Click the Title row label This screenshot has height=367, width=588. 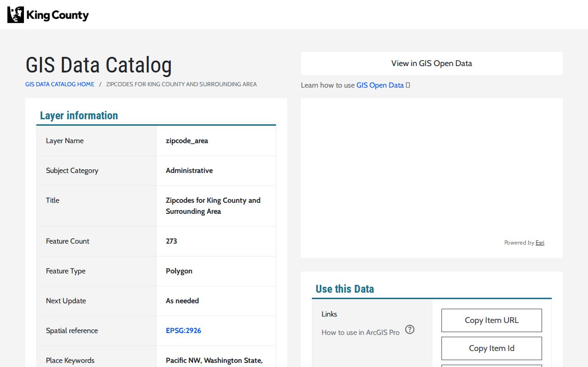tap(52, 200)
